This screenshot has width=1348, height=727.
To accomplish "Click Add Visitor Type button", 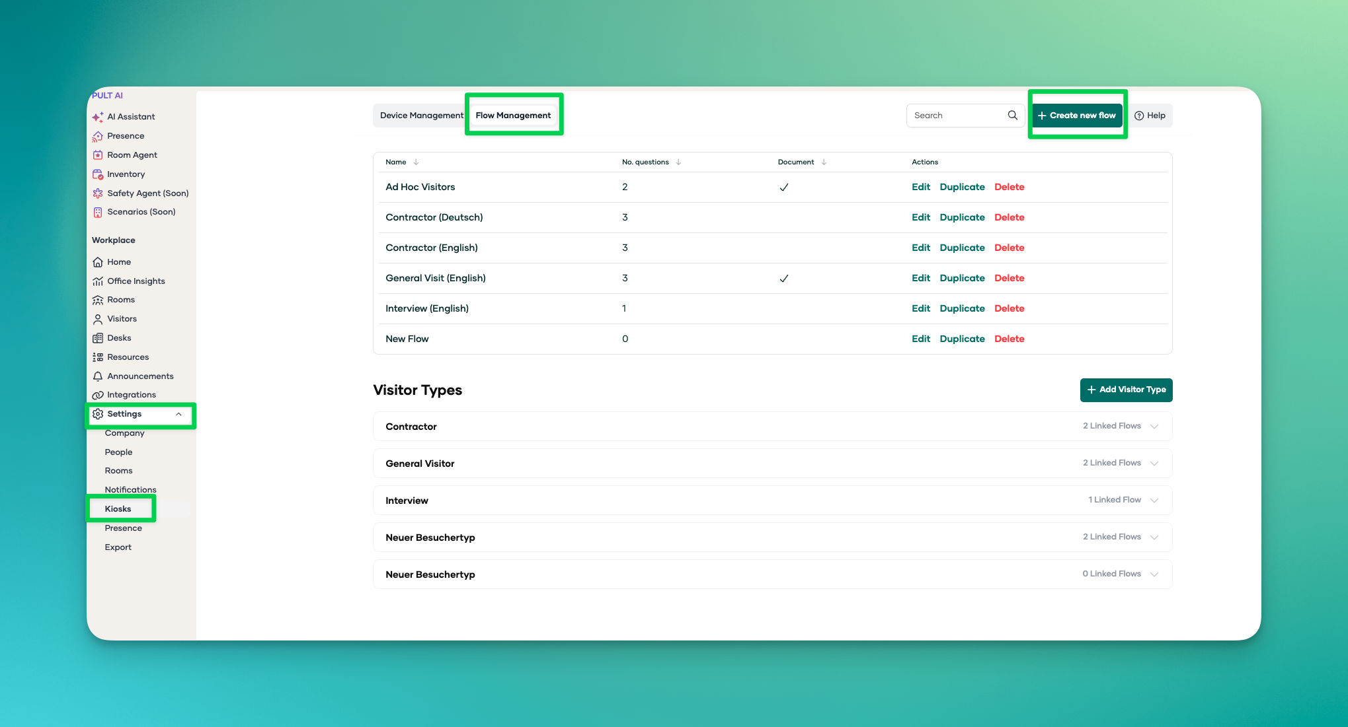I will click(1126, 390).
